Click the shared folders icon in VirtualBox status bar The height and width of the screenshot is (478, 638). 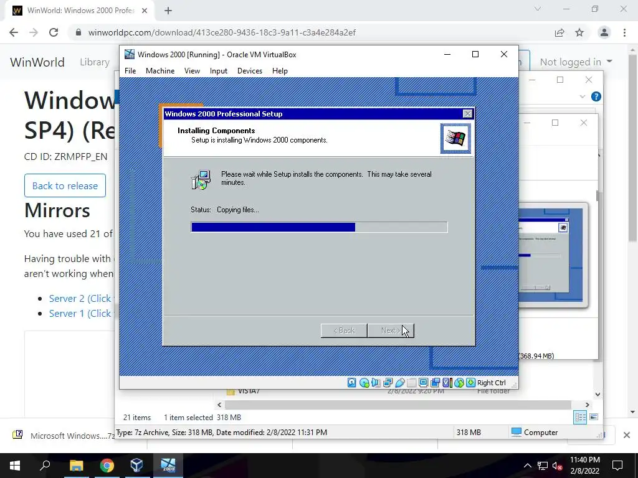pos(411,383)
